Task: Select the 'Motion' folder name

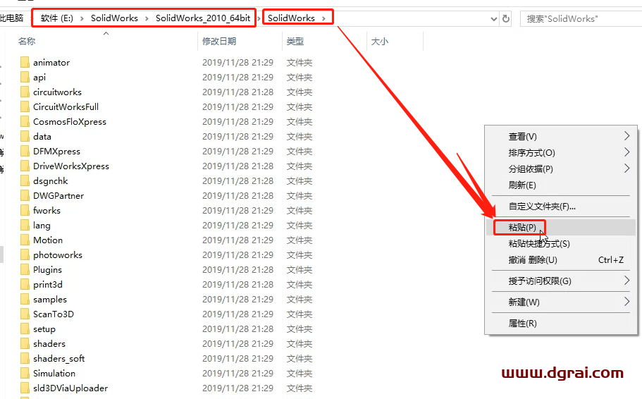Action: [x=48, y=240]
